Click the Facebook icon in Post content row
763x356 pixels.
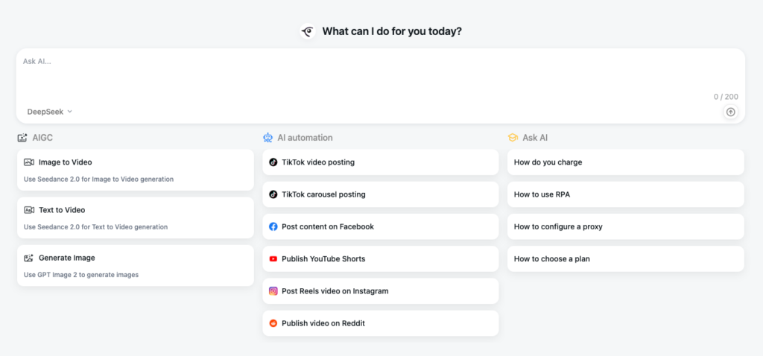(x=273, y=226)
